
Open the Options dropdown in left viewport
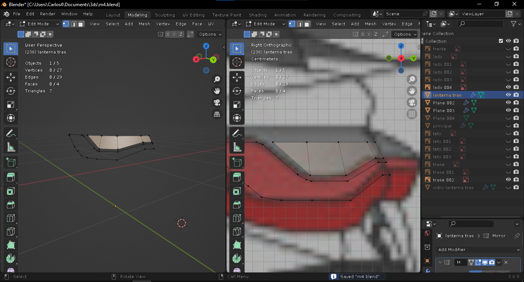coord(210,34)
